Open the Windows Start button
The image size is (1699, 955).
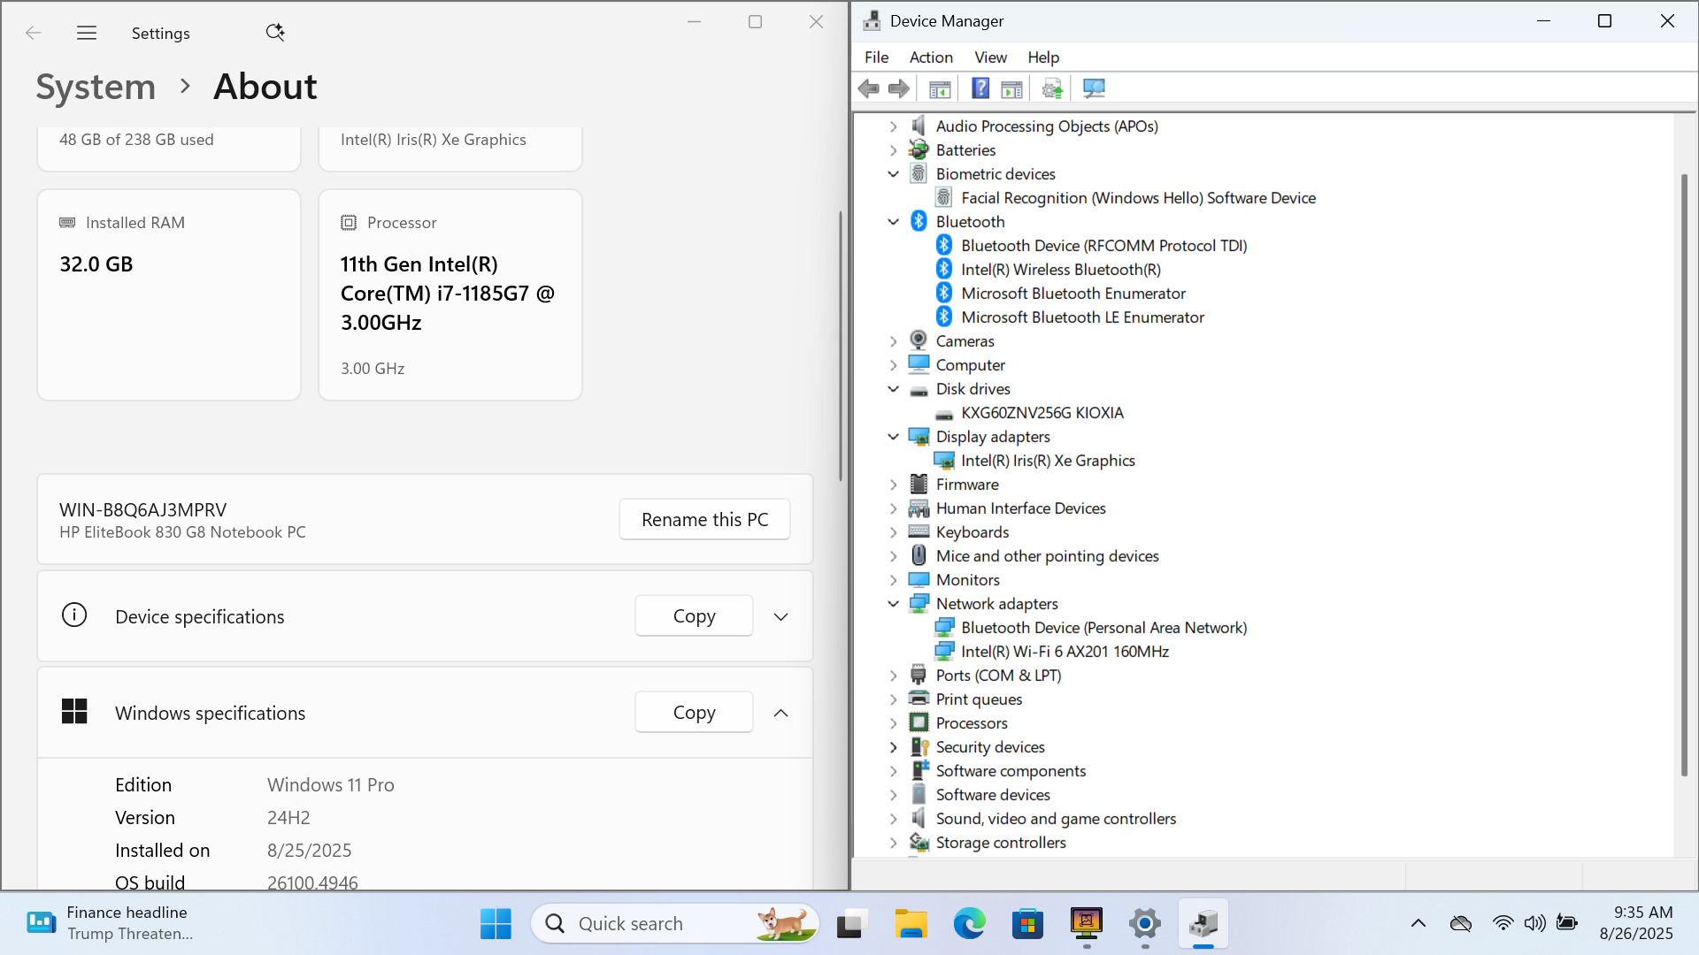point(496,923)
